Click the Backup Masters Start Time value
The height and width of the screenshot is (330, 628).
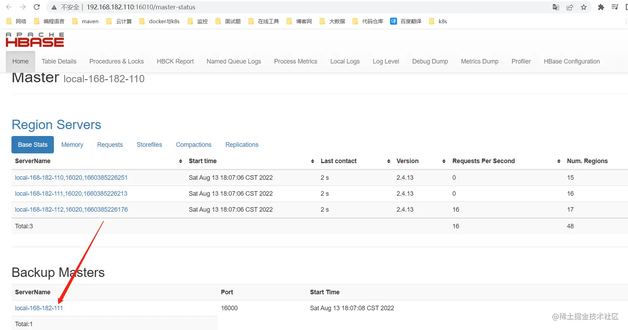tap(352, 308)
